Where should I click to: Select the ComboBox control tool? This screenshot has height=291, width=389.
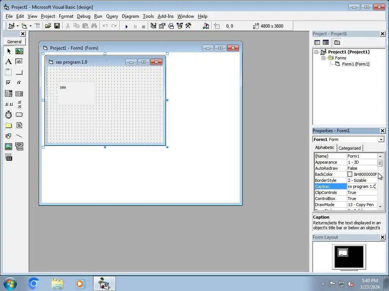click(x=9, y=94)
